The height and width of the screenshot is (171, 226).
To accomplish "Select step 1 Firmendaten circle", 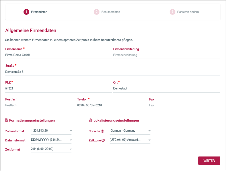I will click(x=26, y=12).
